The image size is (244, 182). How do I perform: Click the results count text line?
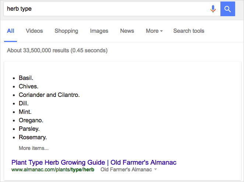coord(57,50)
